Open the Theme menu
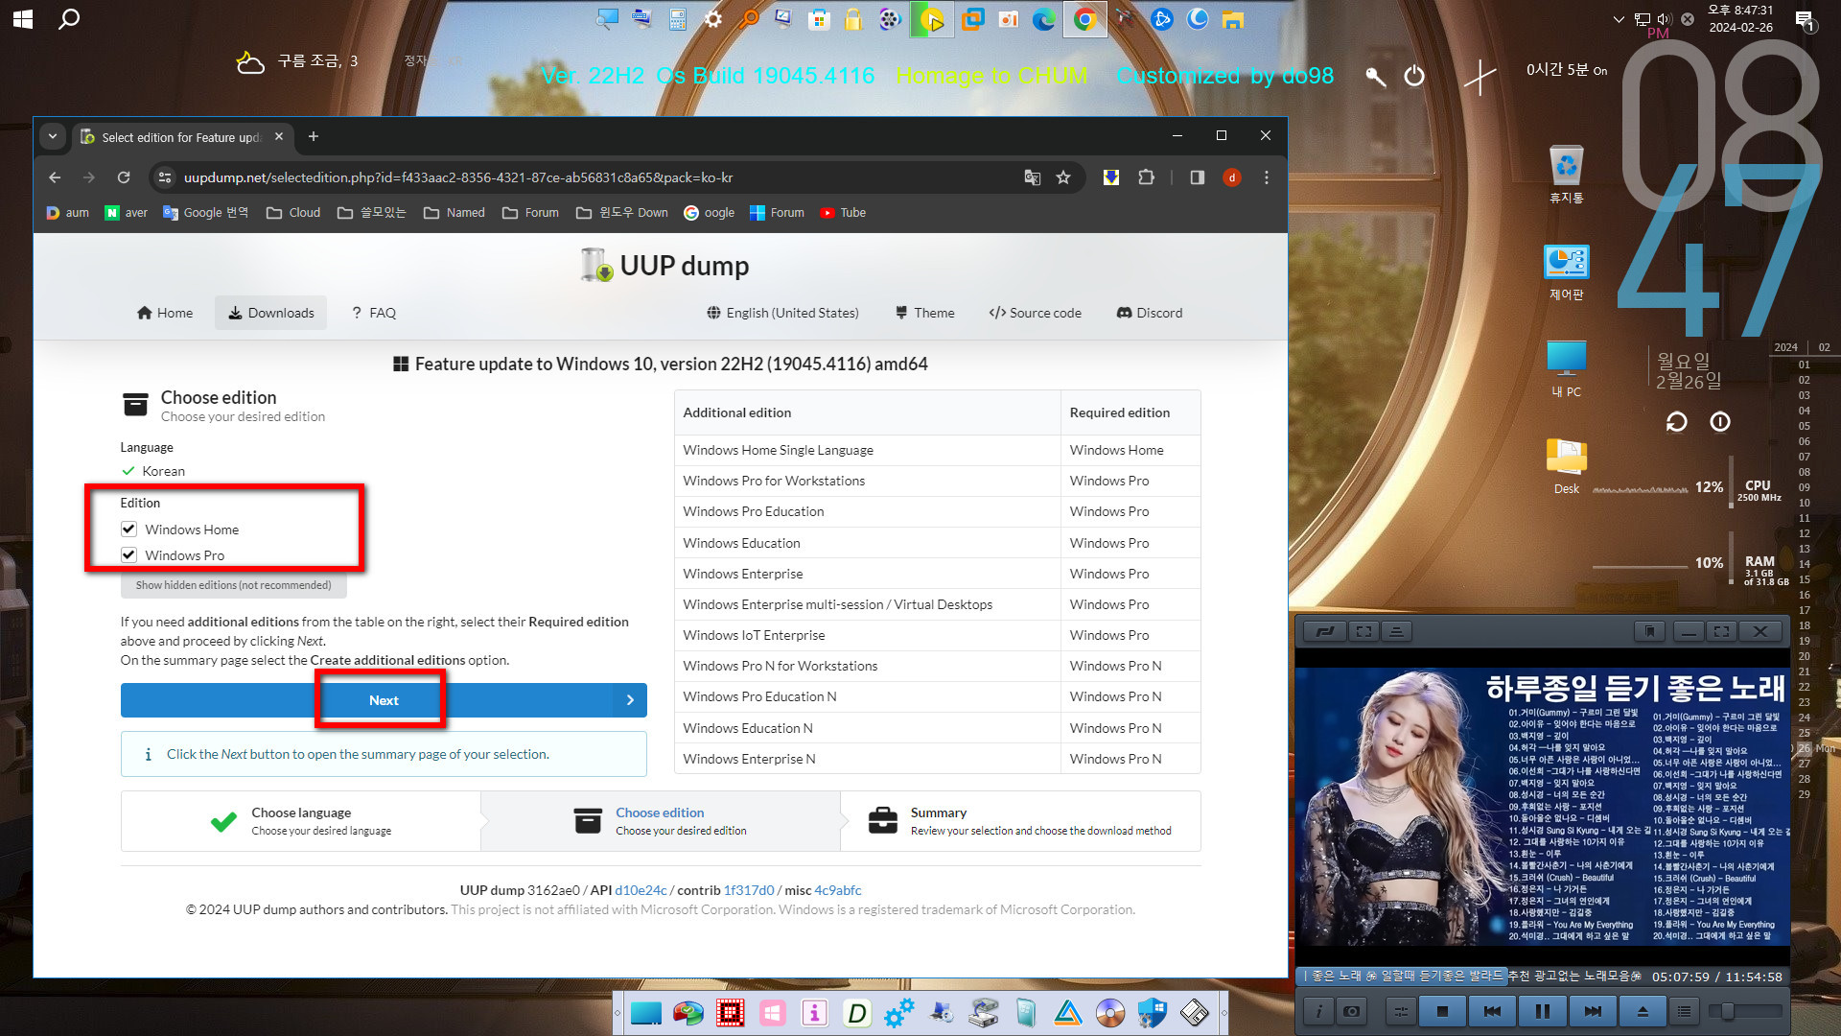 coord(924,313)
